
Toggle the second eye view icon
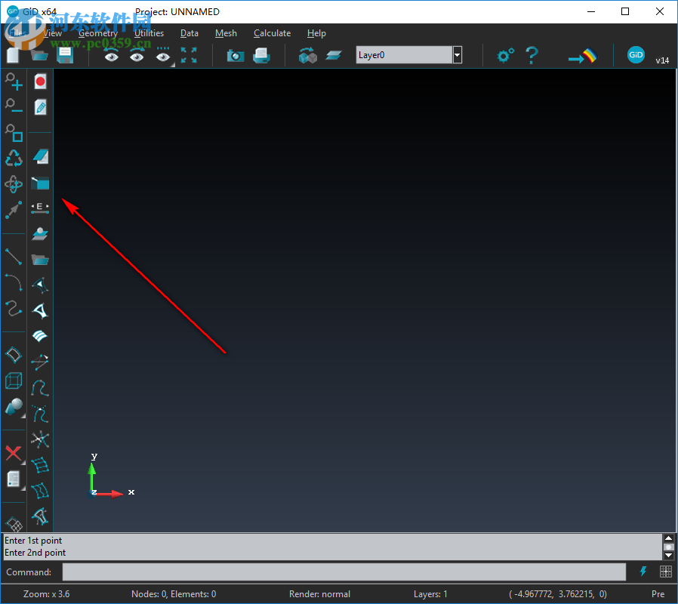click(x=137, y=55)
